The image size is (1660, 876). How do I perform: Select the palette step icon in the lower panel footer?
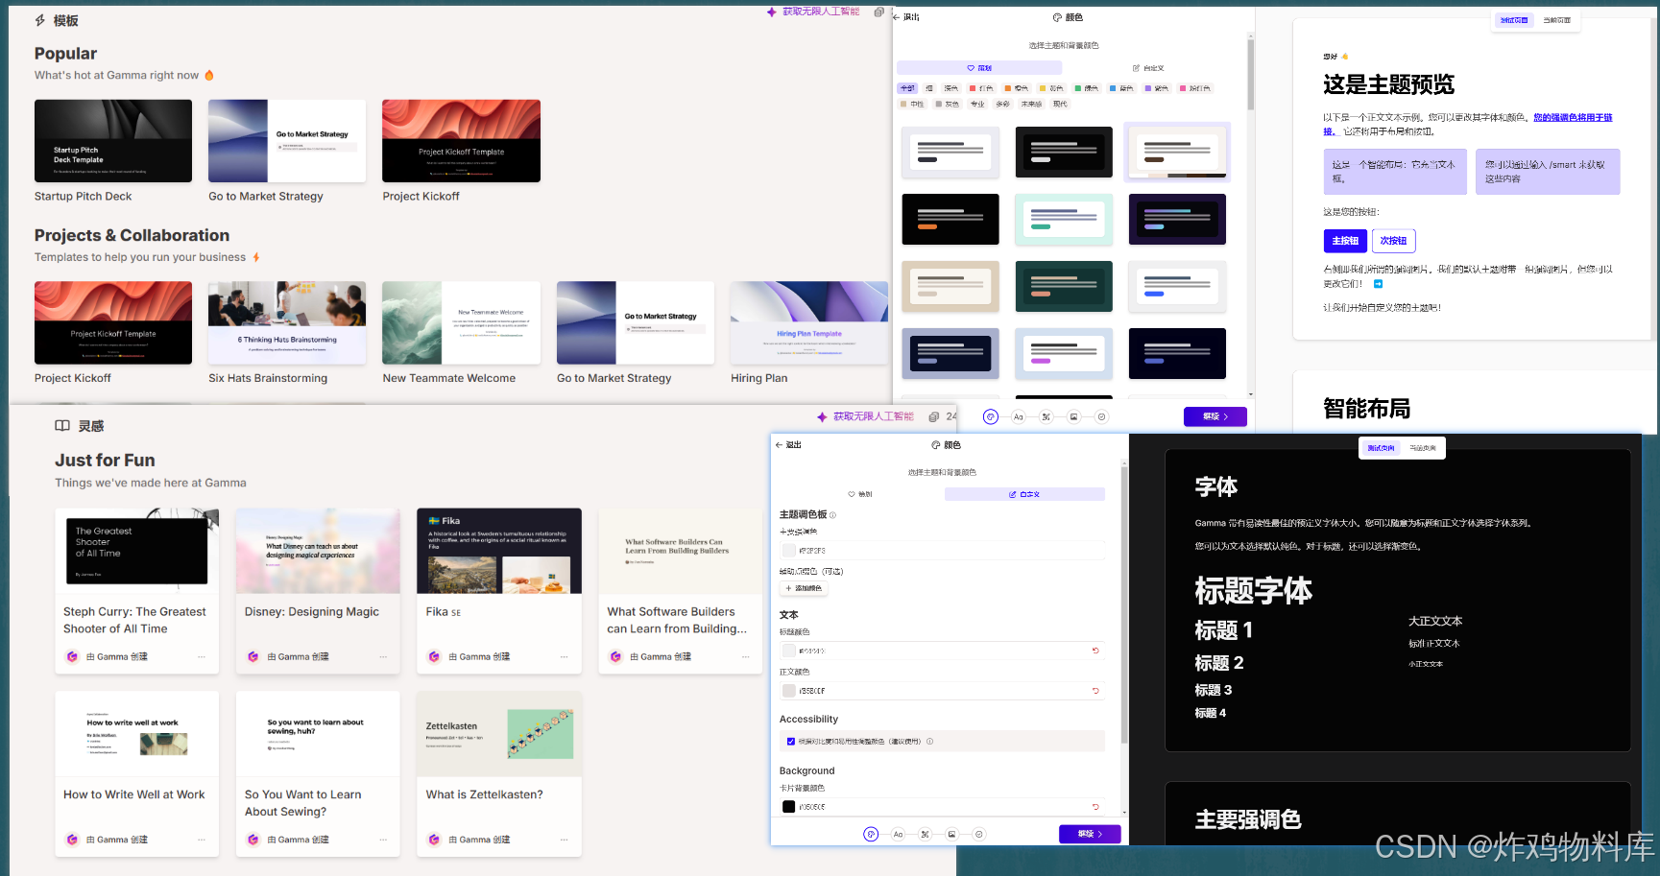point(871,834)
